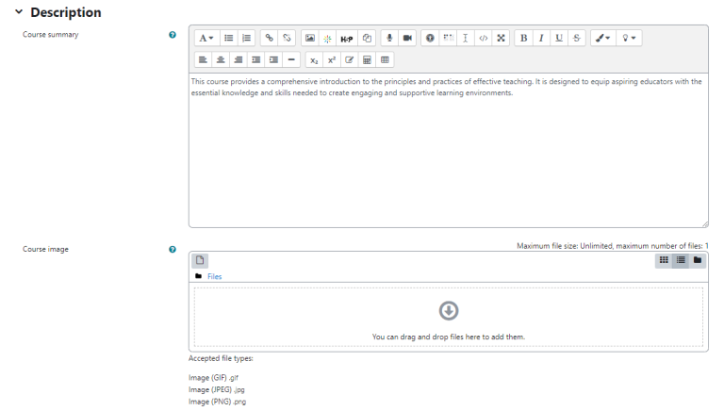Collapse the Description section
Screen dimensions: 724x411
click(x=19, y=12)
